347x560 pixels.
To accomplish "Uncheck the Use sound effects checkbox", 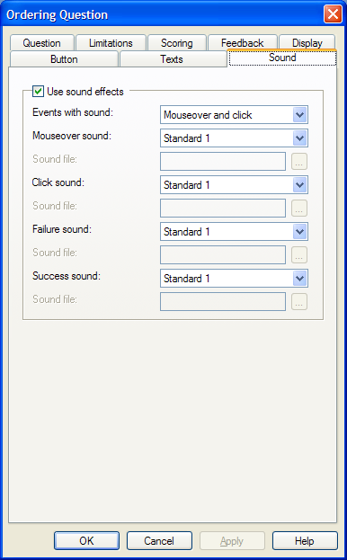I will [38, 92].
